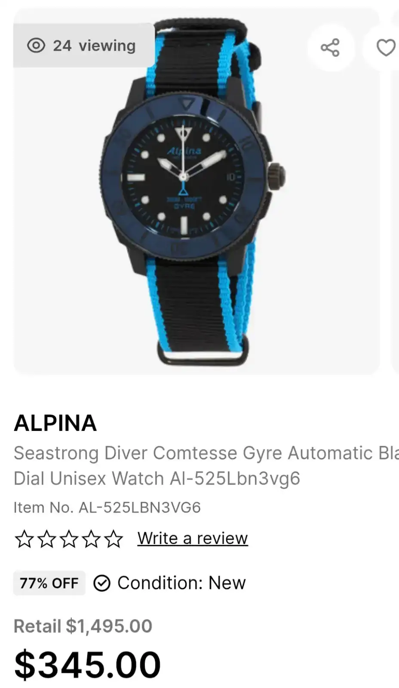The width and height of the screenshot is (399, 688).
Task: Select the fourth rating star
Action: (x=91, y=539)
